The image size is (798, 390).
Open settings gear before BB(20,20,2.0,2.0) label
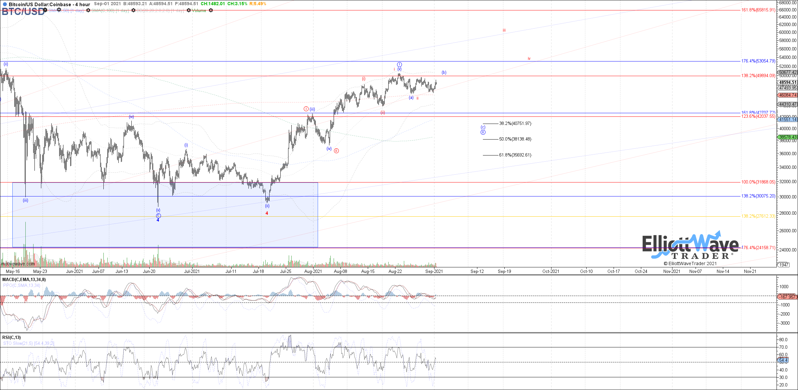[133, 10]
